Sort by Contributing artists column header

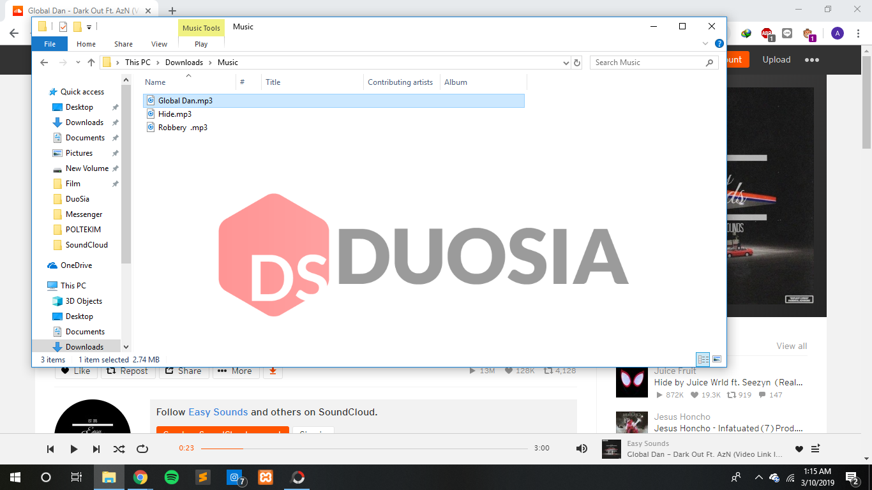(x=402, y=82)
